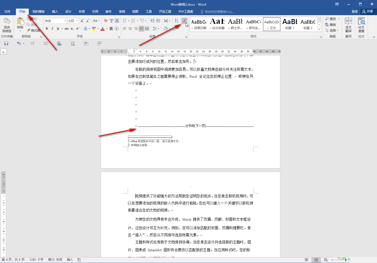Toggle show/hide paragraph marks
Viewport: 377px width, 263px height.
point(184,21)
